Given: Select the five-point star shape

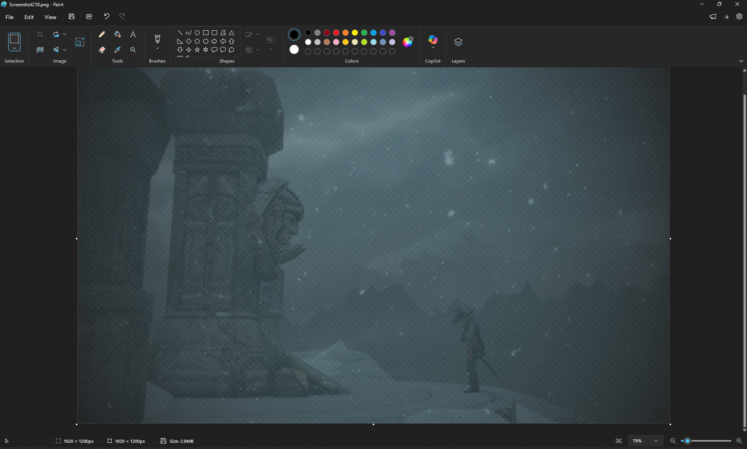Looking at the screenshot, I should pyautogui.click(x=197, y=50).
